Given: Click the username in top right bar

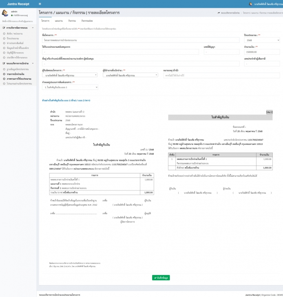Looking at the screenshot, I should (268, 4).
